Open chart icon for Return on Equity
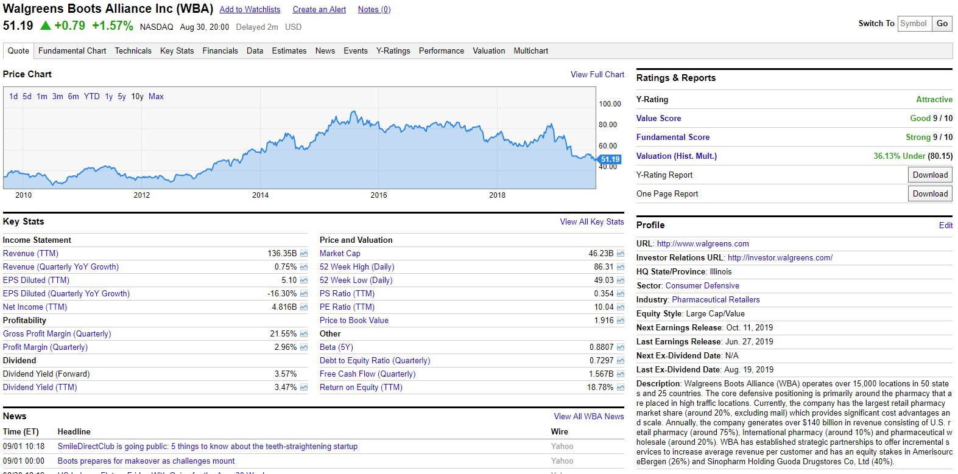 [621, 388]
